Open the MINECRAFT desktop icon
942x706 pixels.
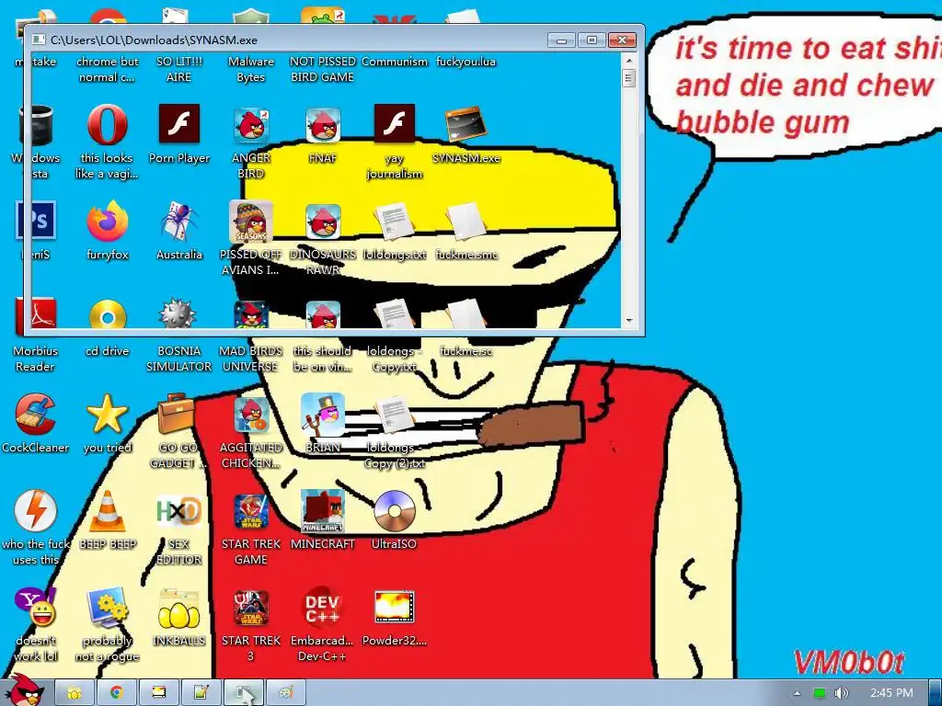click(x=323, y=511)
